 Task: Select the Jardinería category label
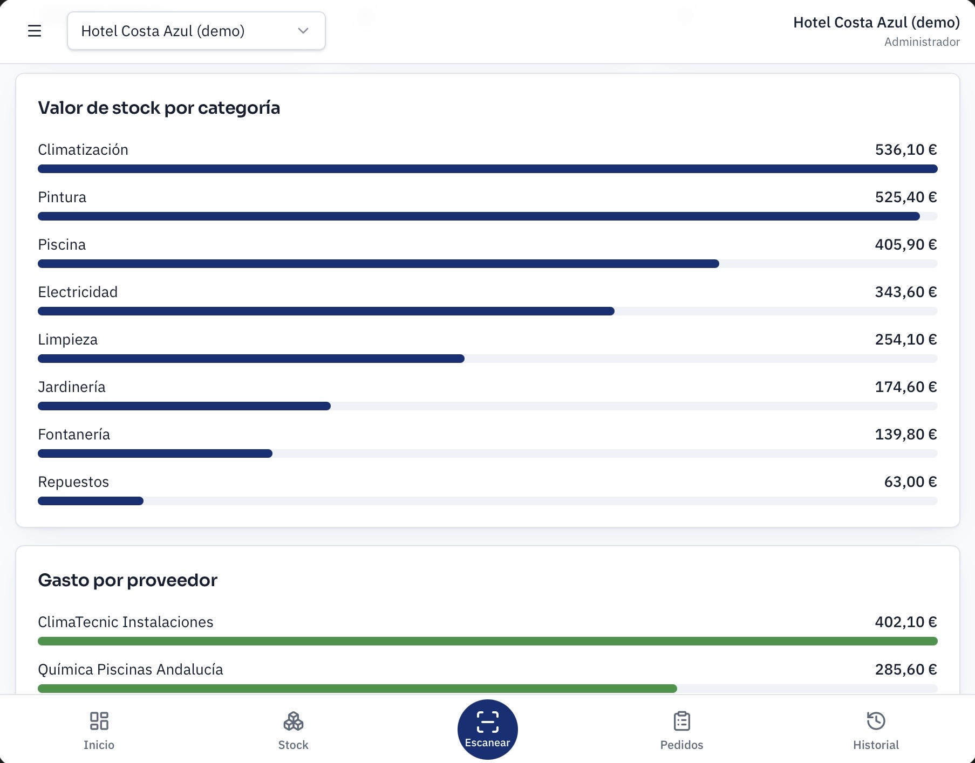[x=72, y=387]
